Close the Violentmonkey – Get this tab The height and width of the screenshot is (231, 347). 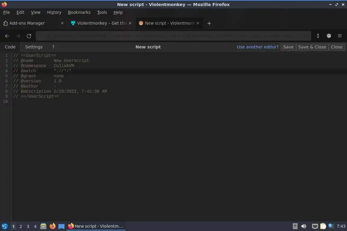(130, 23)
